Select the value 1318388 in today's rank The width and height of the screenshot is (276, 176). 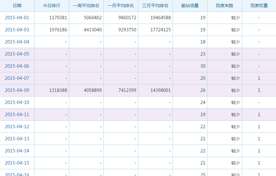58,90
